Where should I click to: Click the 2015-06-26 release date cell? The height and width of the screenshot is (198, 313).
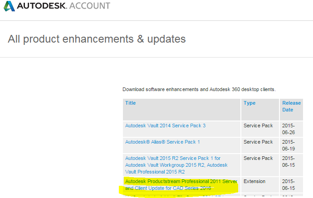(289, 129)
